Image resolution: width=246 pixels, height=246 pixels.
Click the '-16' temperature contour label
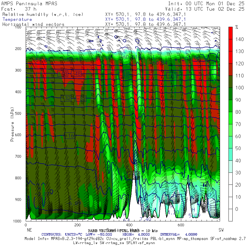70,136
